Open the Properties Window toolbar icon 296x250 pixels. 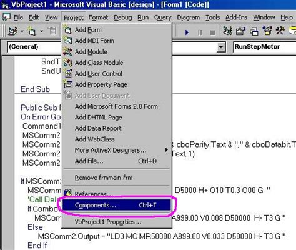point(240,31)
